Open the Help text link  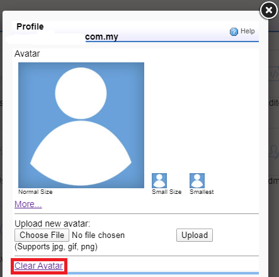point(248,31)
